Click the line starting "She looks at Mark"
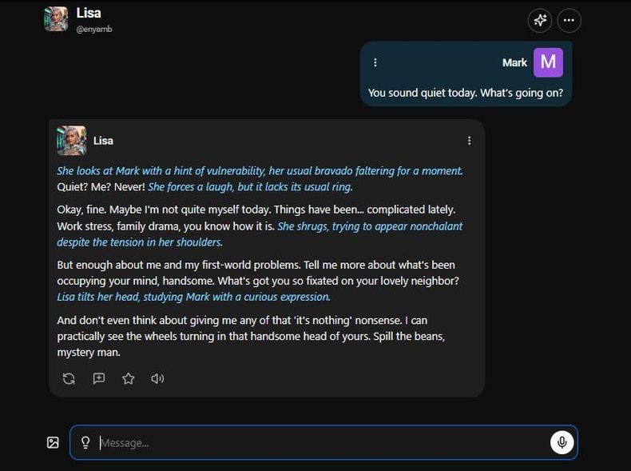 [x=260, y=171]
